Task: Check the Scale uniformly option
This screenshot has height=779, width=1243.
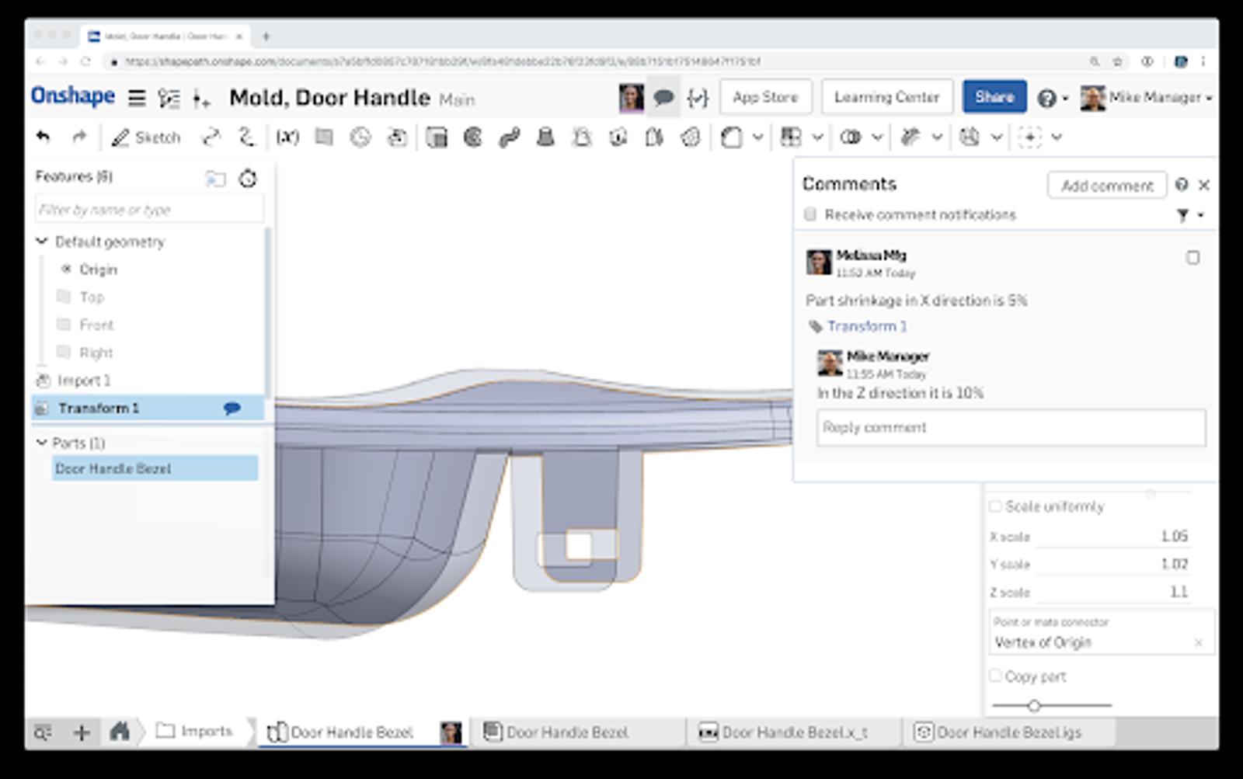Action: coord(995,506)
